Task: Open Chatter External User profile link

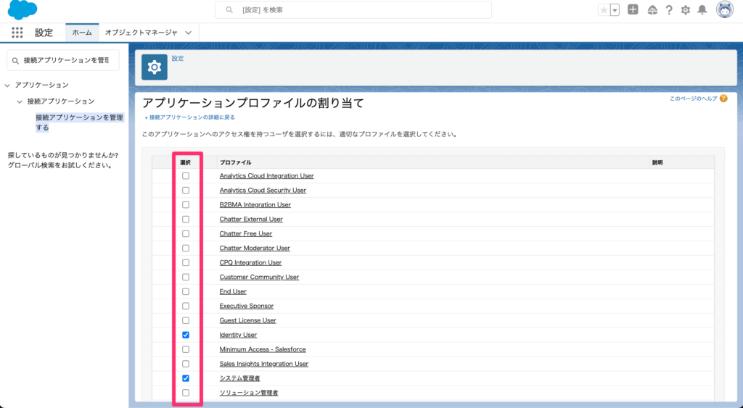Action: coord(251,219)
